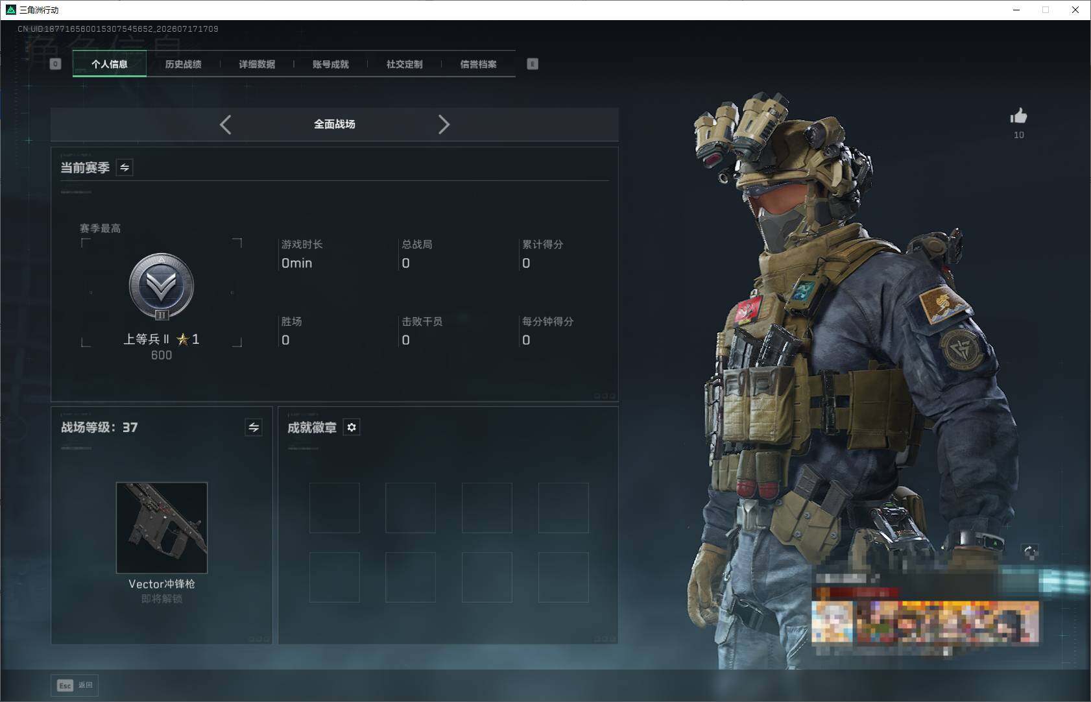
Task: Open the 信誉档案 tab
Action: (x=479, y=64)
